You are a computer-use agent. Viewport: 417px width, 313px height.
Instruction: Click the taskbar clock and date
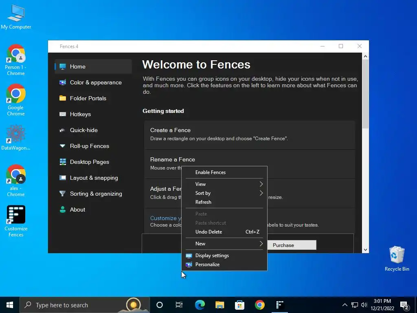[x=382, y=305]
